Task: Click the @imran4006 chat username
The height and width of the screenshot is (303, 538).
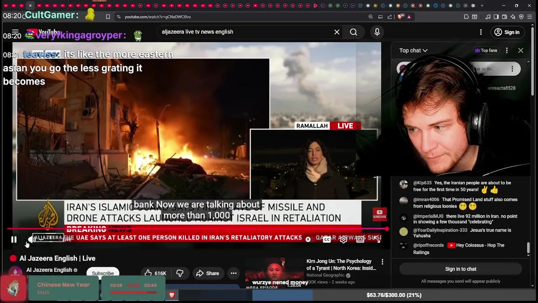Action: pyautogui.click(x=426, y=199)
